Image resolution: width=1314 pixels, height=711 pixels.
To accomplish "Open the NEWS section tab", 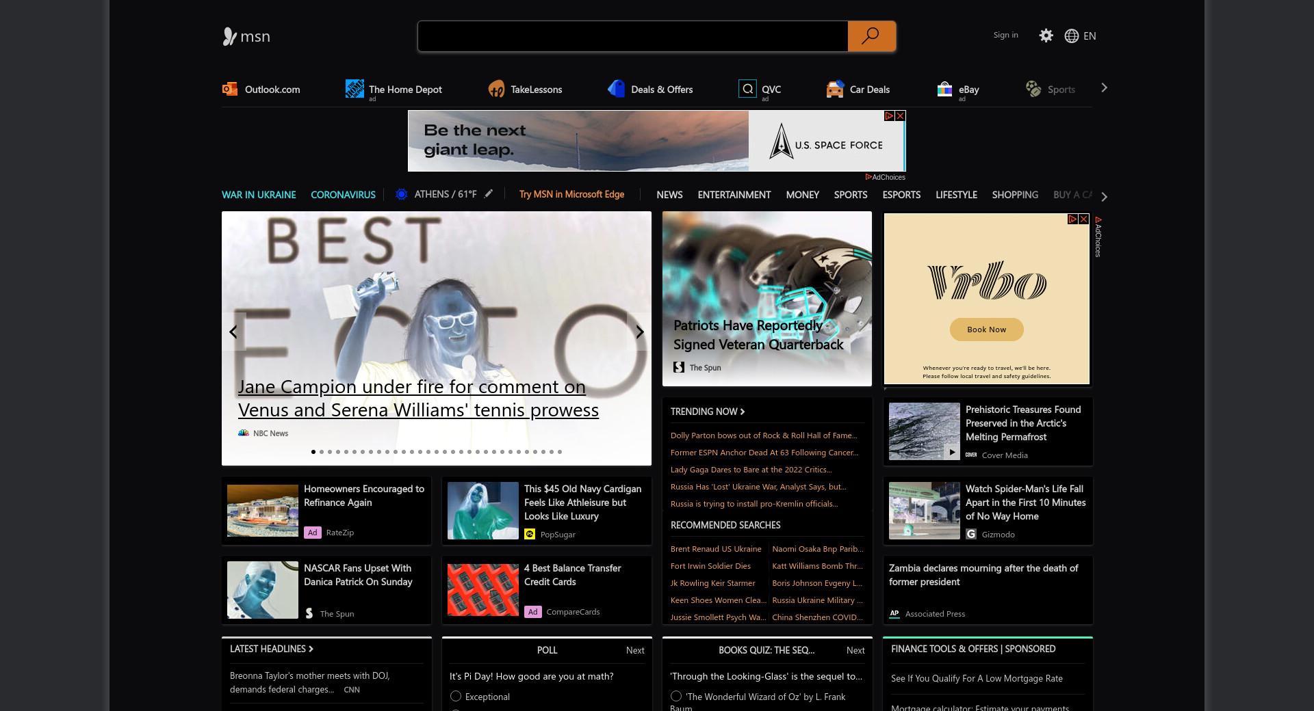I will [x=669, y=194].
